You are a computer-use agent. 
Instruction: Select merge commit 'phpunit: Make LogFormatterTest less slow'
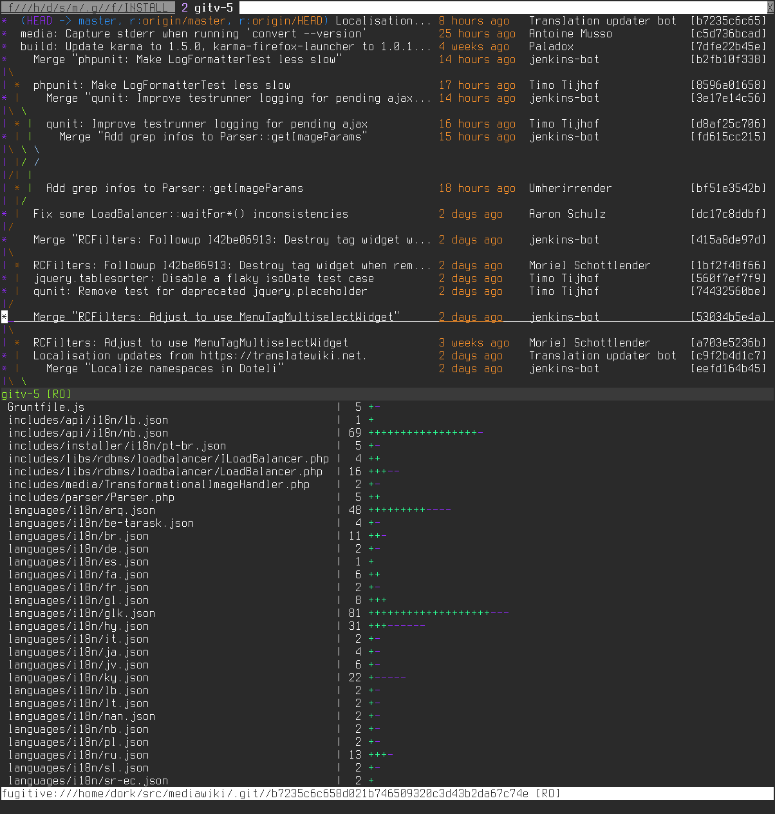187,59
